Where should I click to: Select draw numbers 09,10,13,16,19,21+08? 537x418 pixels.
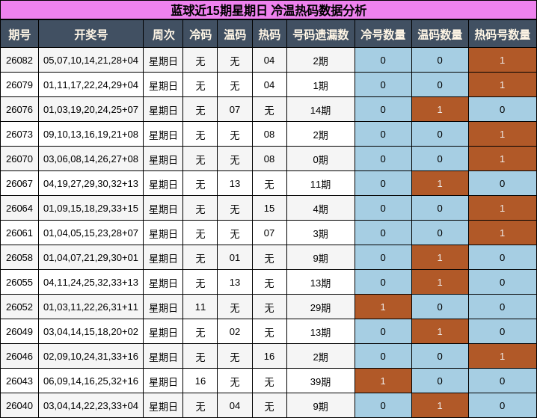click(90, 134)
